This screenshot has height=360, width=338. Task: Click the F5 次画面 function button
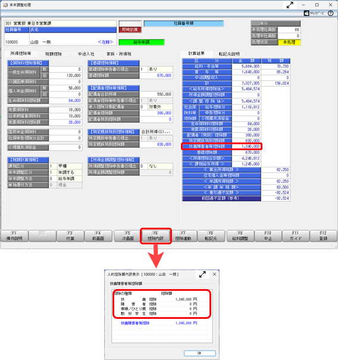pos(127,236)
